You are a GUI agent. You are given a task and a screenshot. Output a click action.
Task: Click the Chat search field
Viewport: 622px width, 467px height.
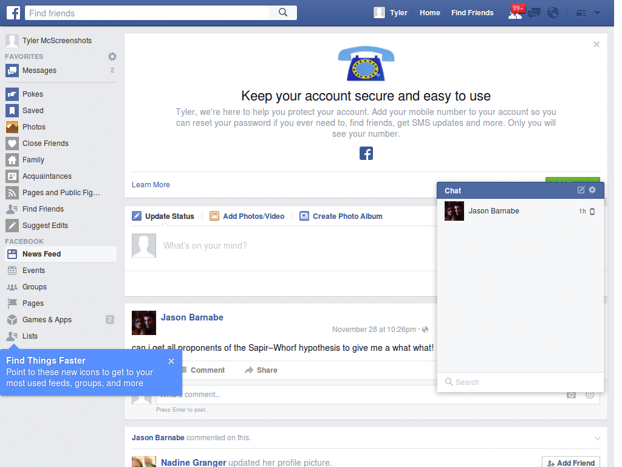tap(521, 382)
